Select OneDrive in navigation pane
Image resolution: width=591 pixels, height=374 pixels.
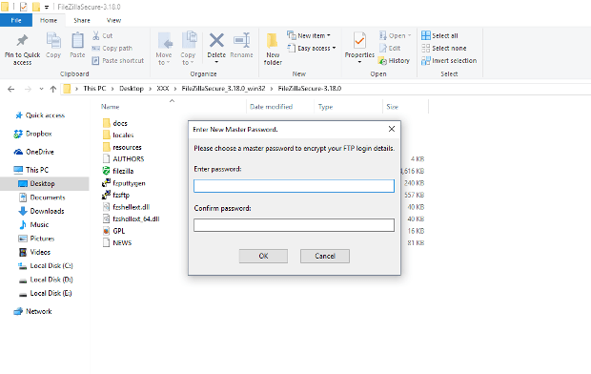pyautogui.click(x=34, y=152)
